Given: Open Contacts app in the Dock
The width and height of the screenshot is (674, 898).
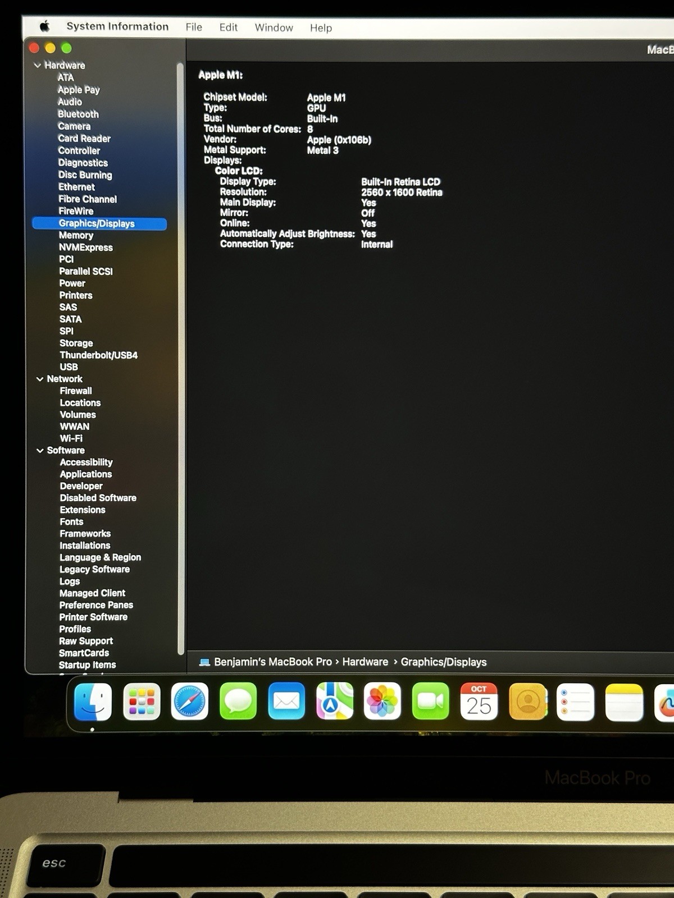Looking at the screenshot, I should point(527,702).
